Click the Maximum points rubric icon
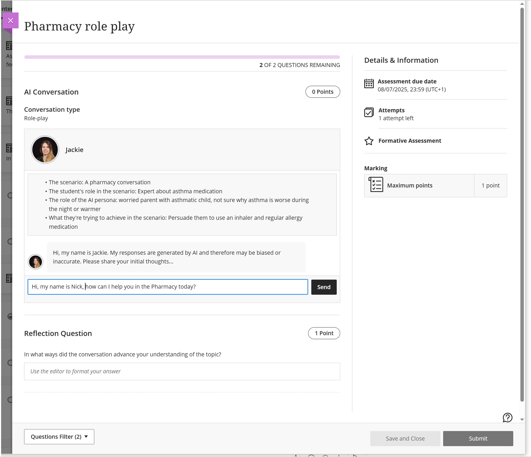 click(375, 185)
